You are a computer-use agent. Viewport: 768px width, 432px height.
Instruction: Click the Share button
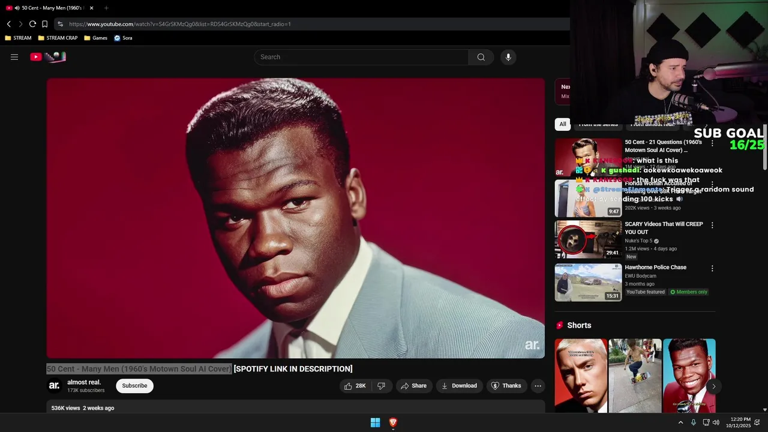413,386
